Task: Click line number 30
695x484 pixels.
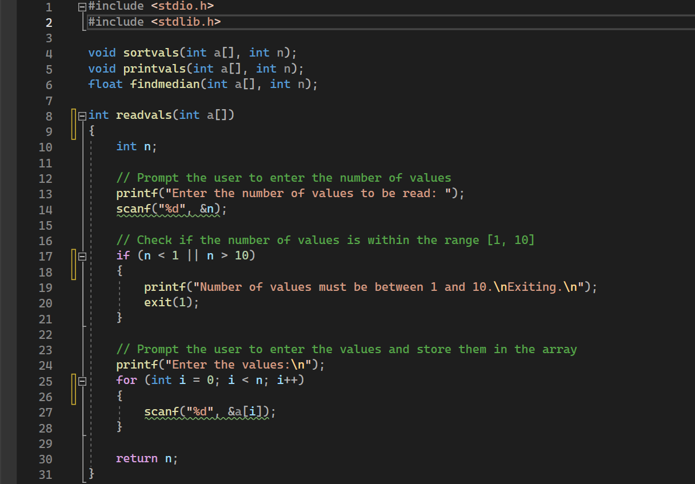Action: (x=45, y=458)
